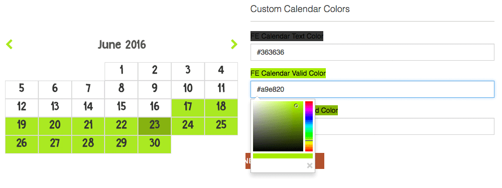The height and width of the screenshot is (188, 502).
Task: Advance to next month with right arrow
Action: [234, 44]
